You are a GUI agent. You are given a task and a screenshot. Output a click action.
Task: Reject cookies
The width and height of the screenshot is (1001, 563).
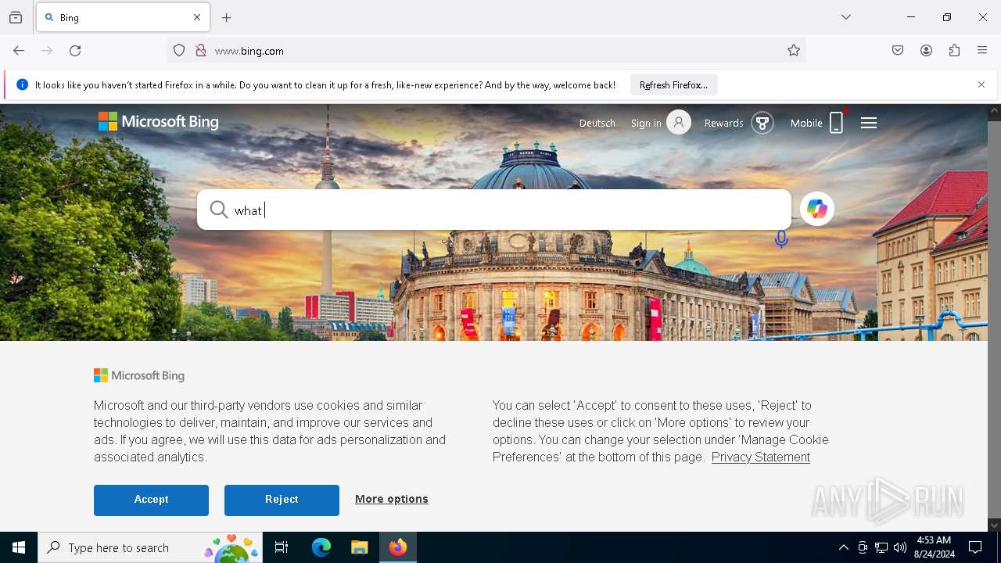point(282,500)
